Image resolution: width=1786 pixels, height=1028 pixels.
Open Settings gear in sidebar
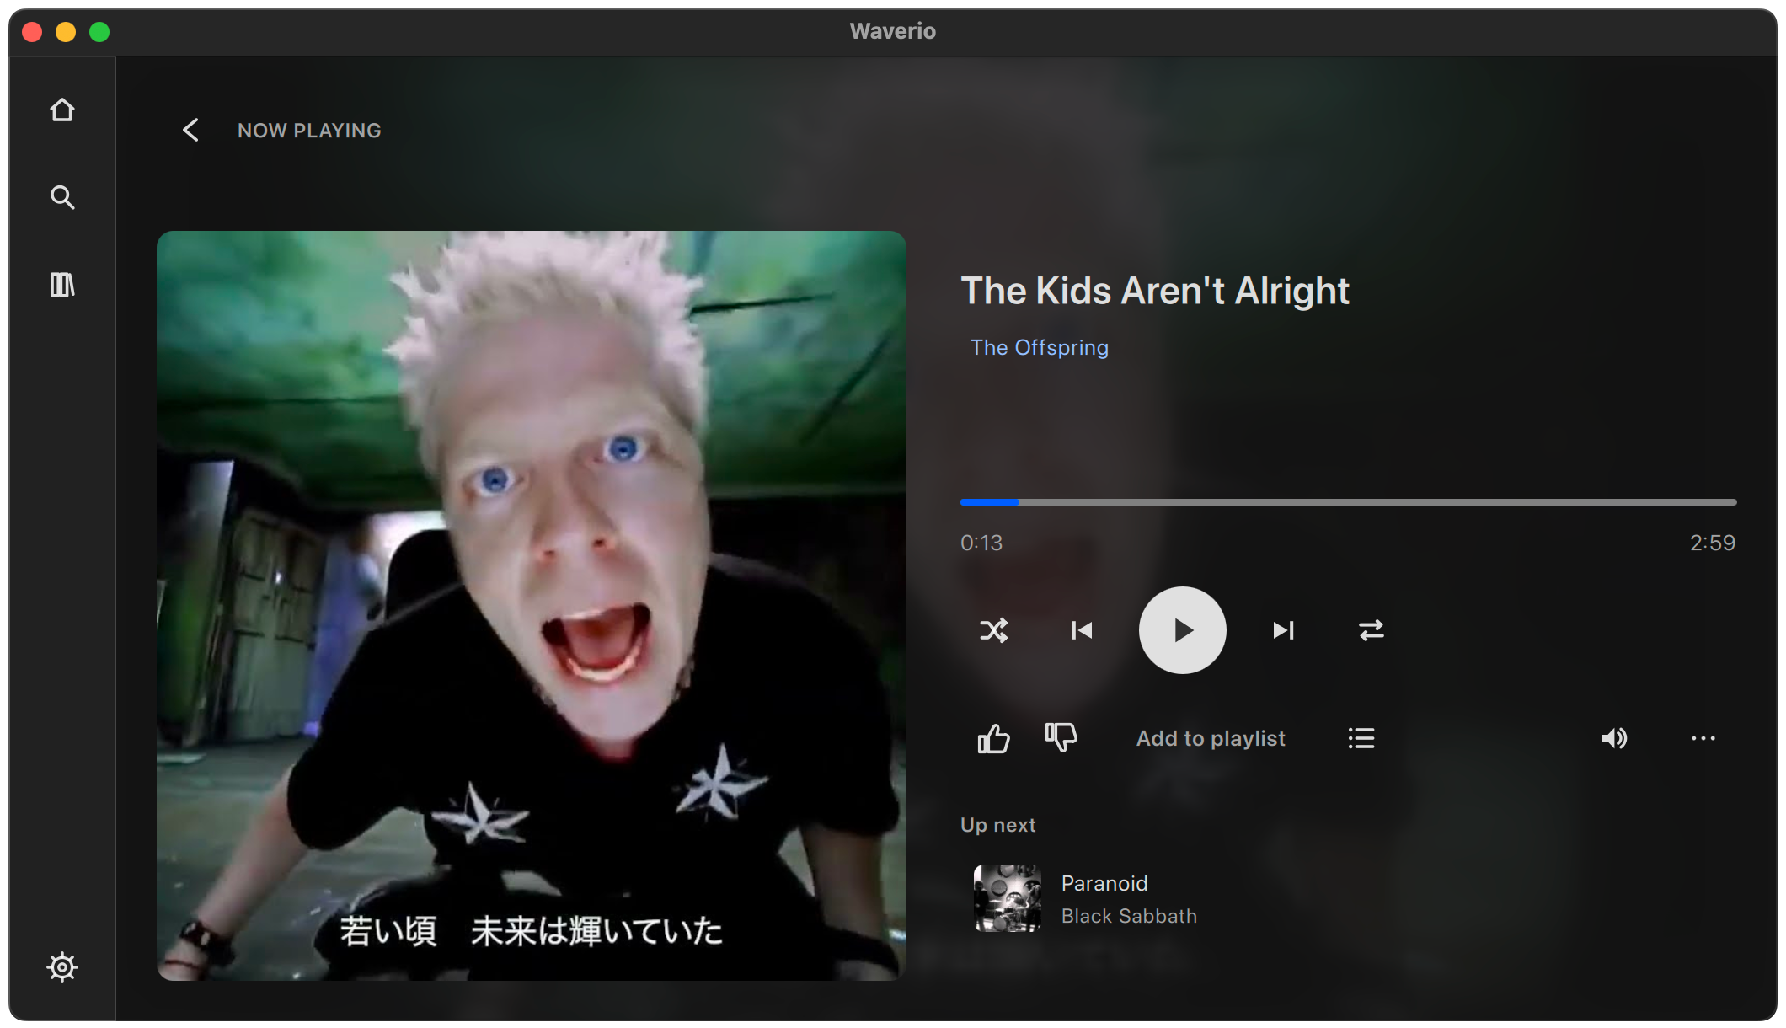click(x=62, y=966)
